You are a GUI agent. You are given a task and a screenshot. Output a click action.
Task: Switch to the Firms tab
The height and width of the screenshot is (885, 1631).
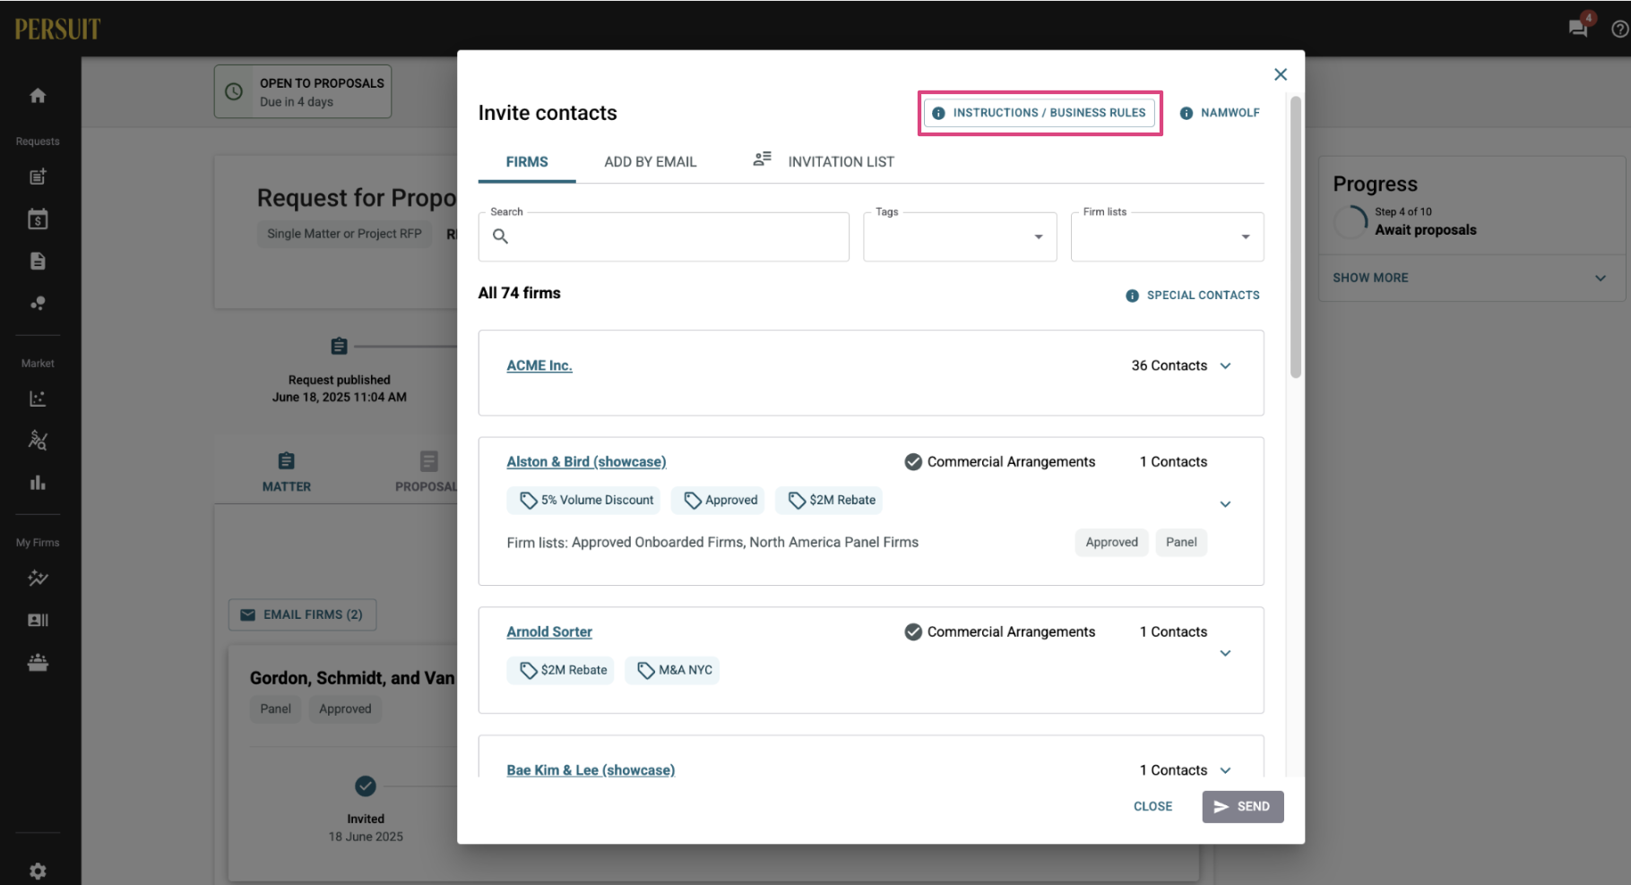527,162
